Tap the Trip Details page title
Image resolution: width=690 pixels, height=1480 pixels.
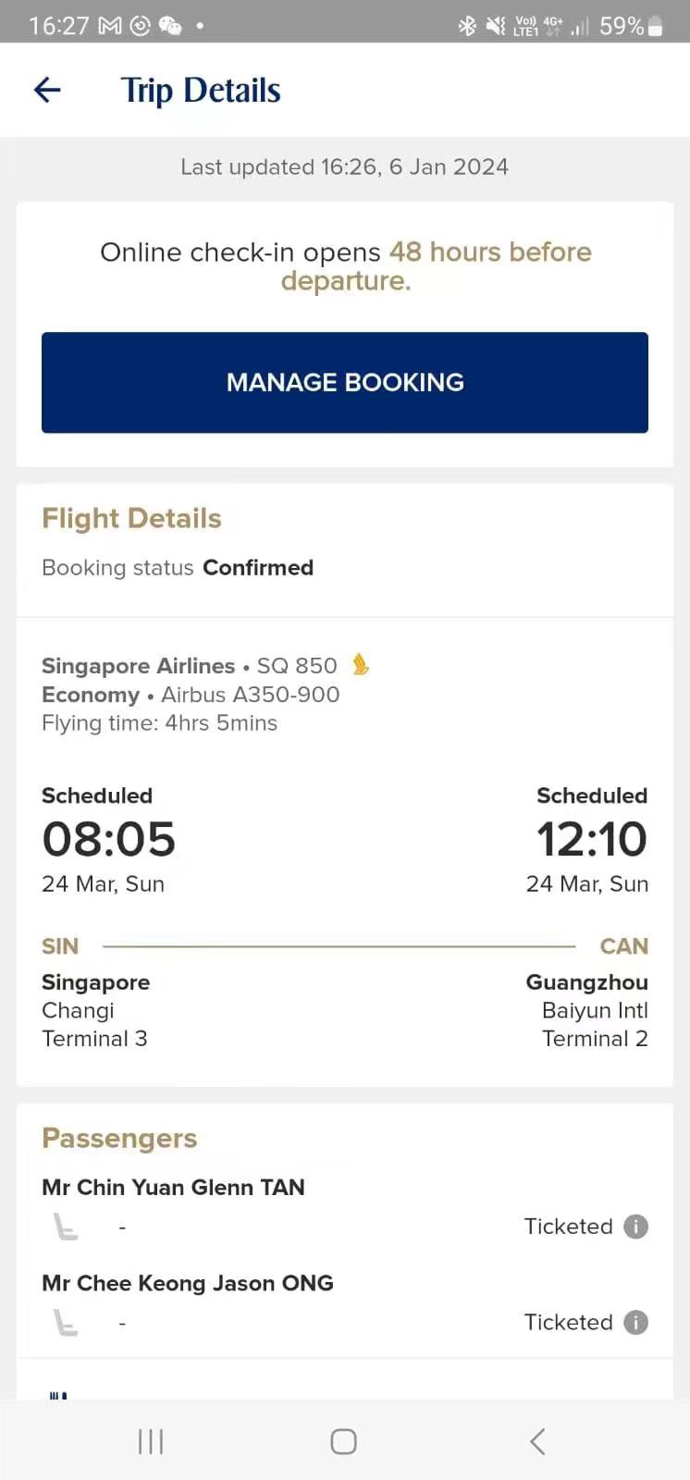[201, 91]
